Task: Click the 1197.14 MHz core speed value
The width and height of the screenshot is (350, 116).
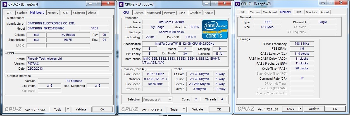Action: pos(156,74)
